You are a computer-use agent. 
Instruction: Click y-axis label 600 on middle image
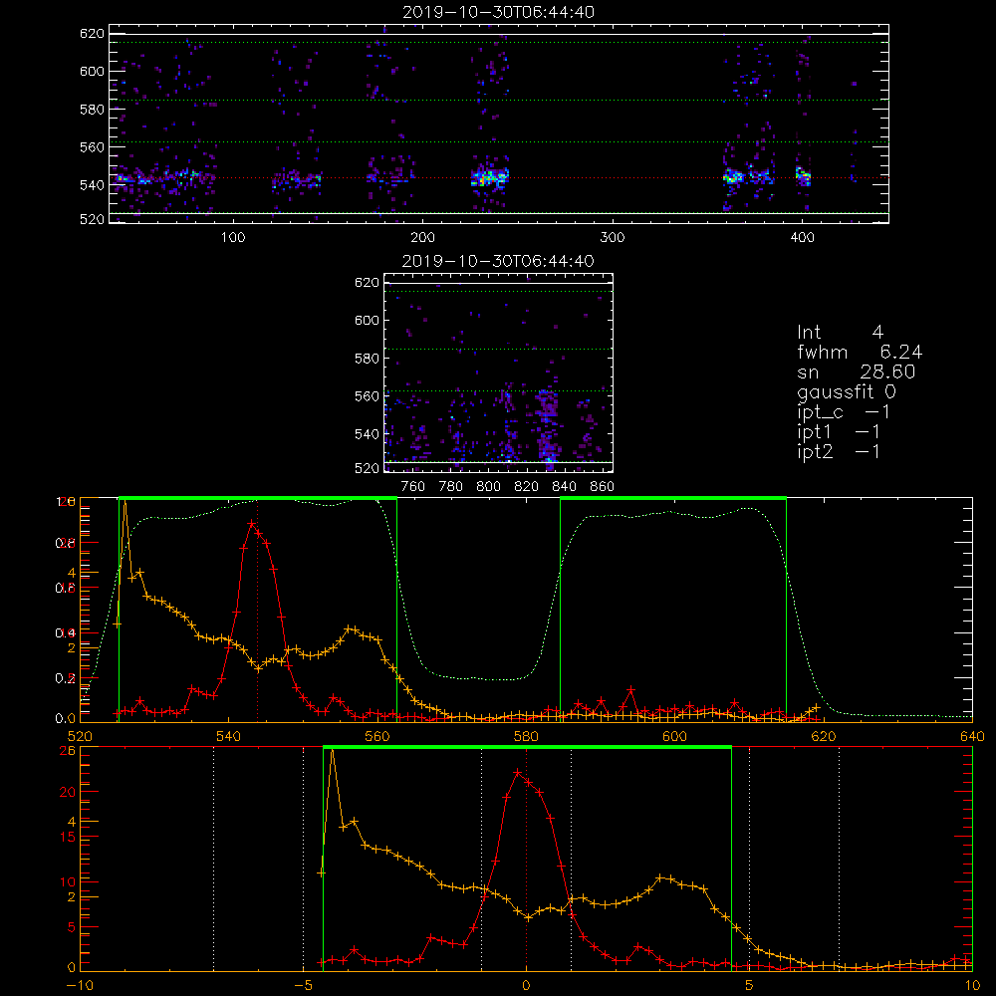click(x=367, y=320)
